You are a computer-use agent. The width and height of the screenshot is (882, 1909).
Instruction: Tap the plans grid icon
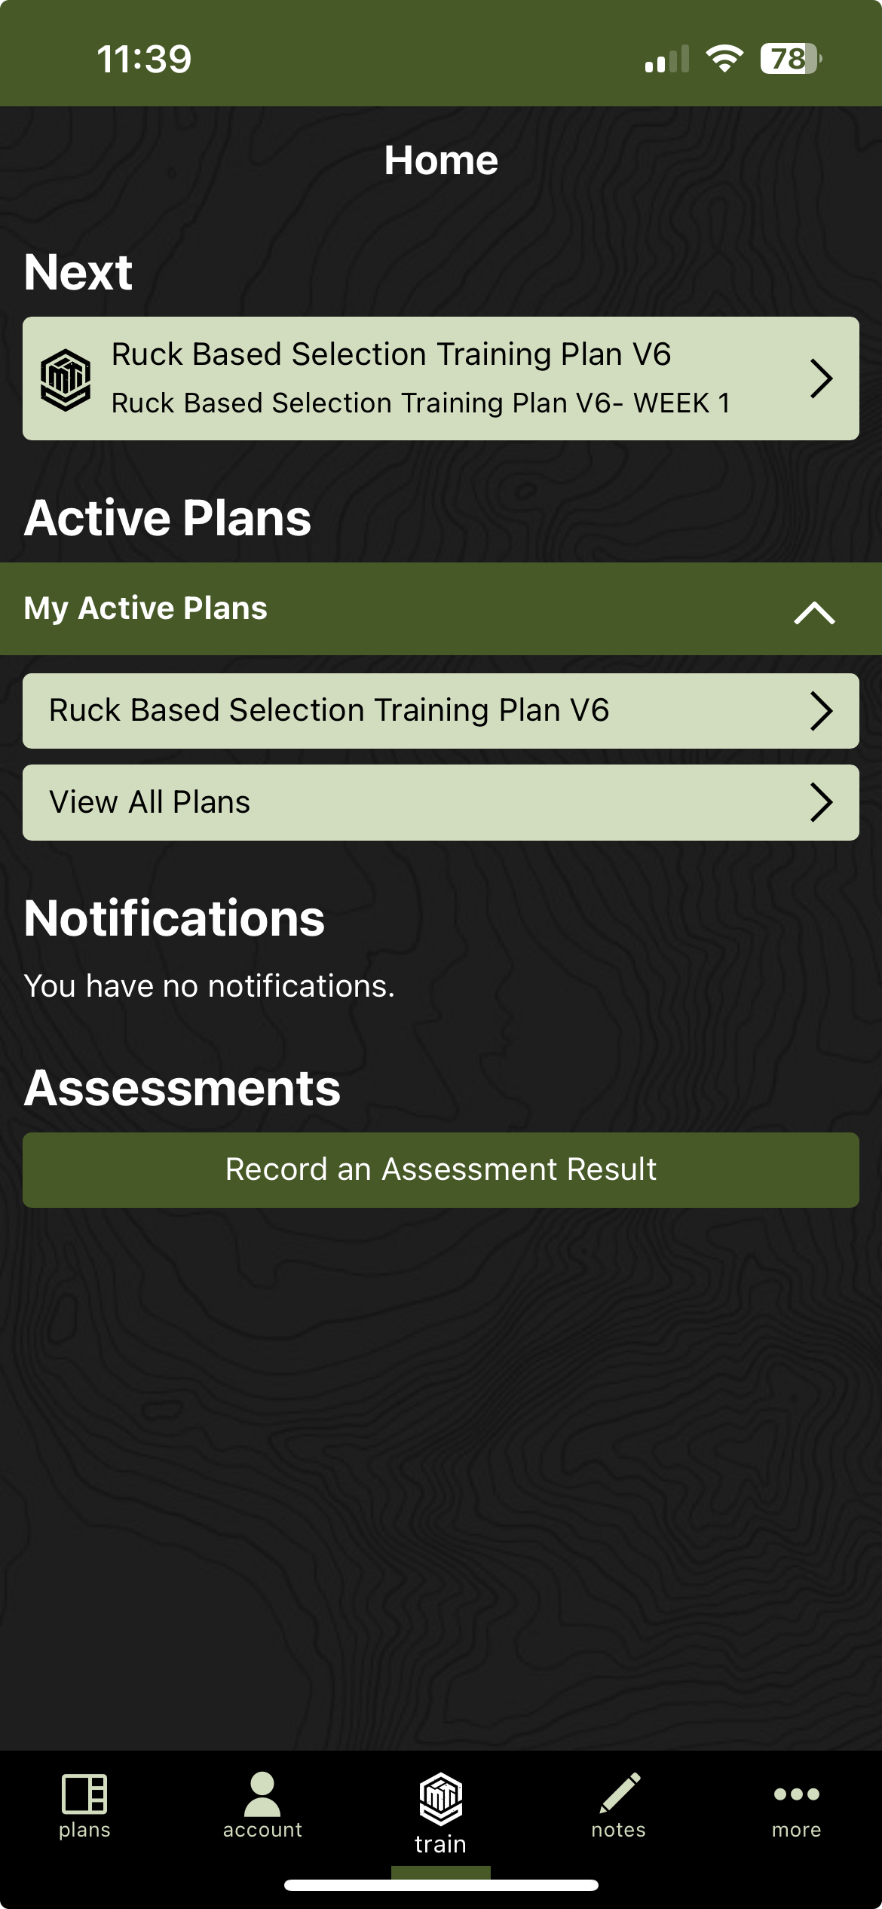click(x=84, y=1794)
